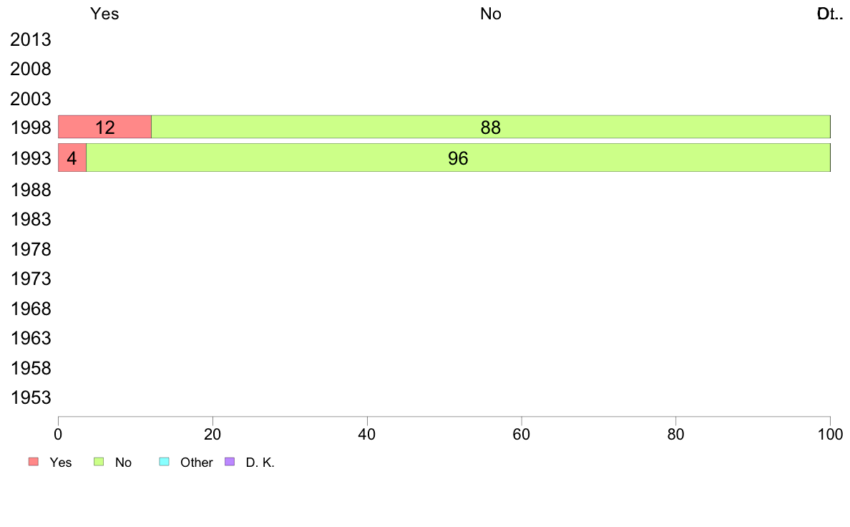The width and height of the screenshot is (850, 527).
Task: Click the 60 tick on the x-axis
Action: [x=522, y=434]
